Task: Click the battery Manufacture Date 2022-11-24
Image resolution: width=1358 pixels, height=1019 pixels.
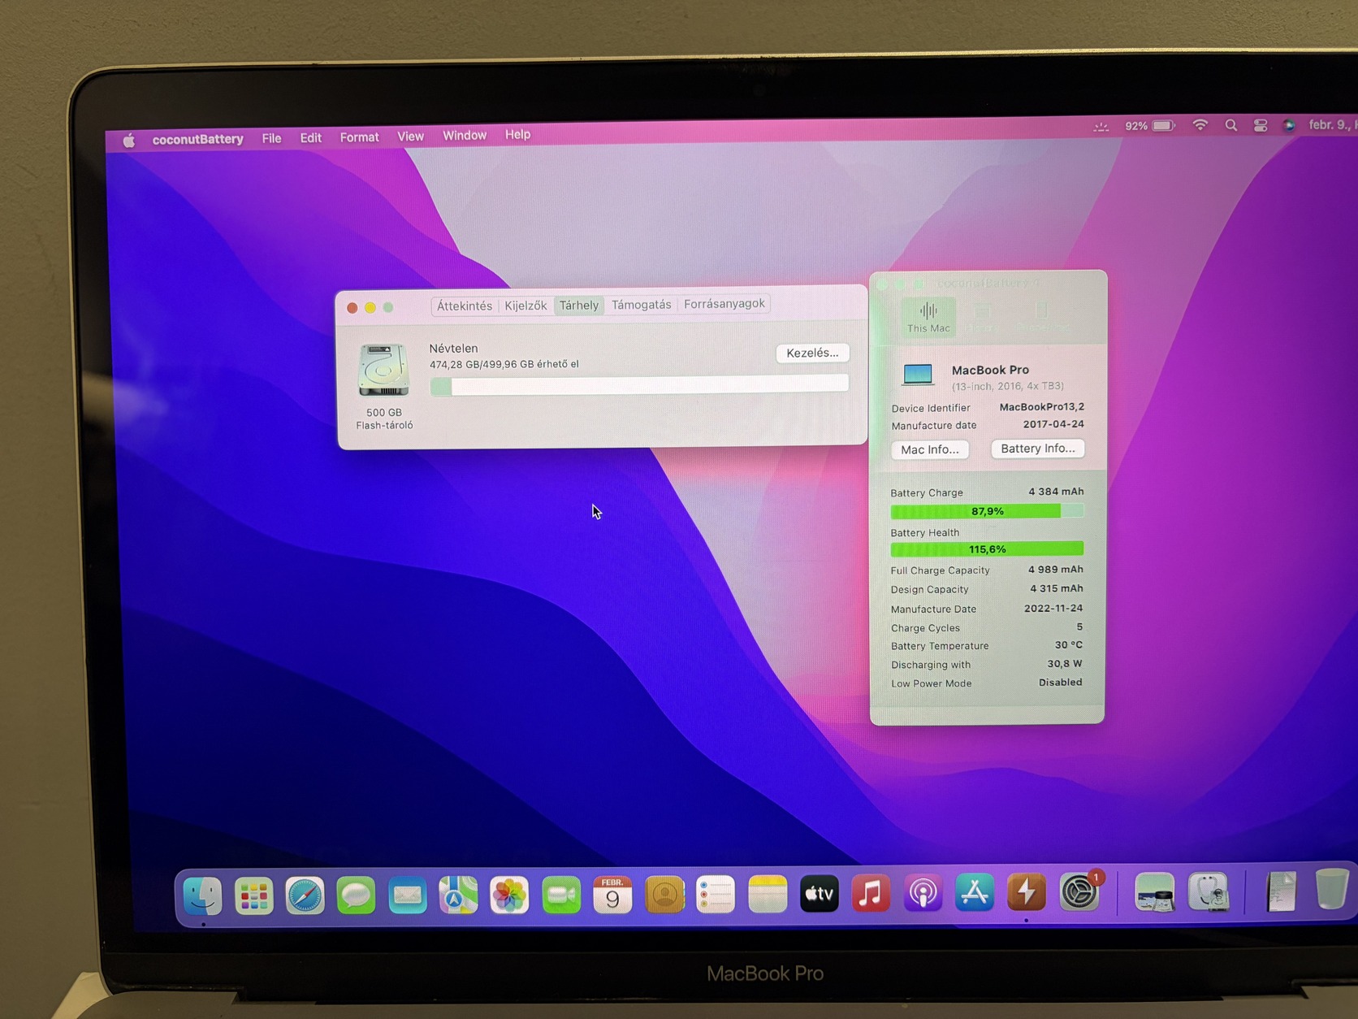Action: (1053, 608)
